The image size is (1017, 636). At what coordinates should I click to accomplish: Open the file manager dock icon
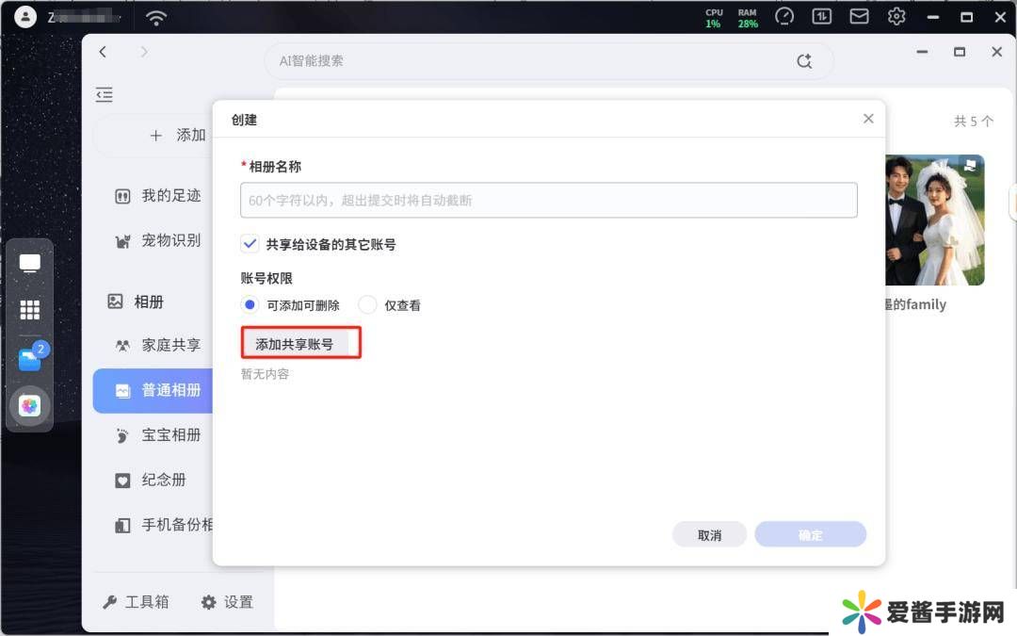(30, 359)
